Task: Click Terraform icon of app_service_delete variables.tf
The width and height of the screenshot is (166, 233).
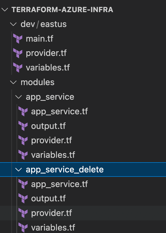Action: coord(23,227)
